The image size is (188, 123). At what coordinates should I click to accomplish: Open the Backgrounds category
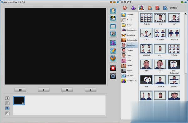tap(129, 40)
